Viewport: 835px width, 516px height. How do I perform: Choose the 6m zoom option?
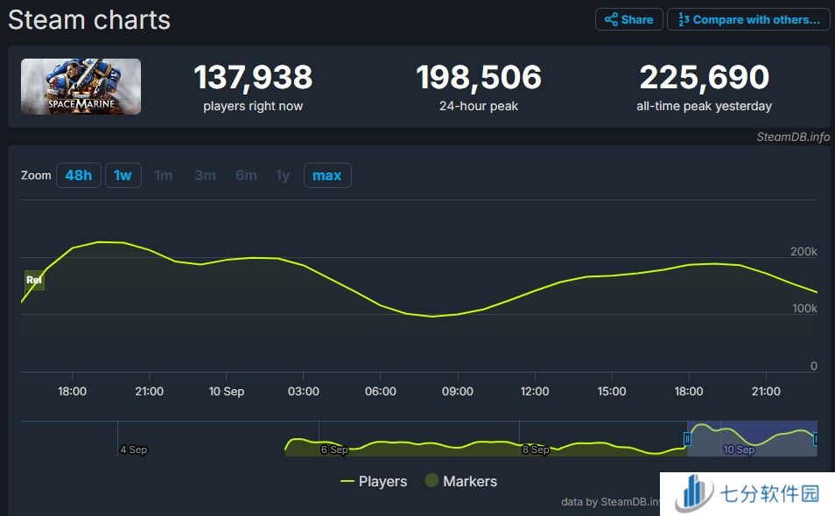pos(246,175)
